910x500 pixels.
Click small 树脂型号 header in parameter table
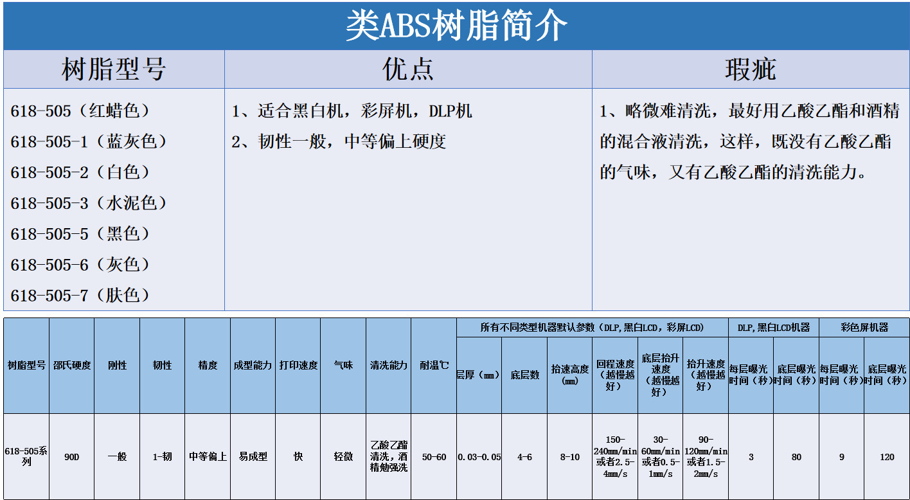[x=26, y=365]
